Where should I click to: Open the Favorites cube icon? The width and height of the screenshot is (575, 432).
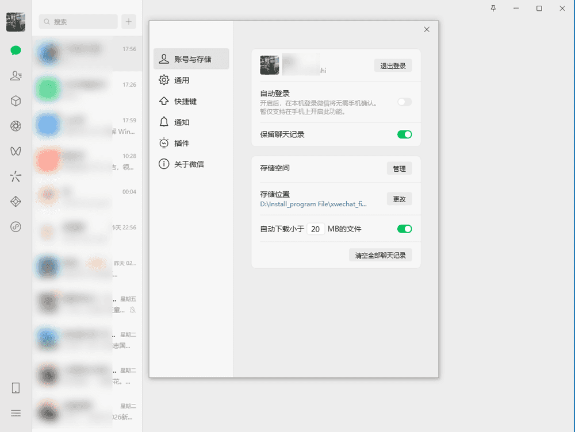point(16,101)
